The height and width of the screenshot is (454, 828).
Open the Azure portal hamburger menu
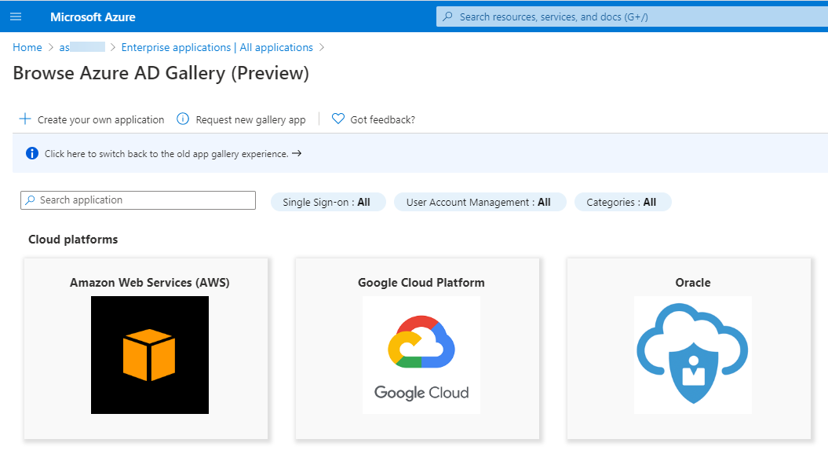(16, 16)
